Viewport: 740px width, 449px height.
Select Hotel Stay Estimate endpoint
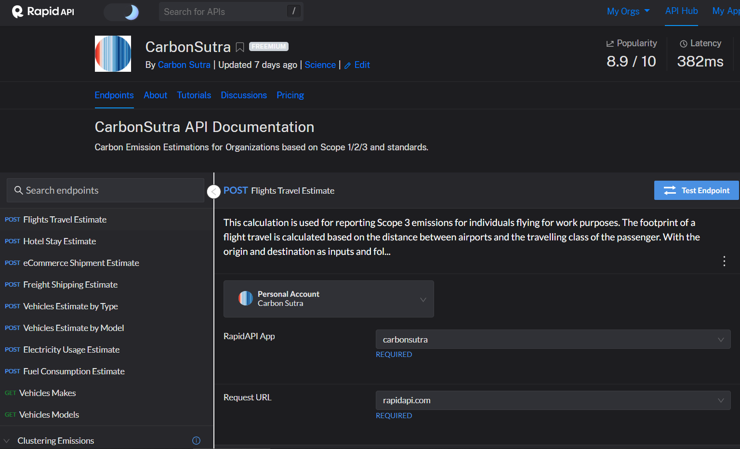click(106, 241)
